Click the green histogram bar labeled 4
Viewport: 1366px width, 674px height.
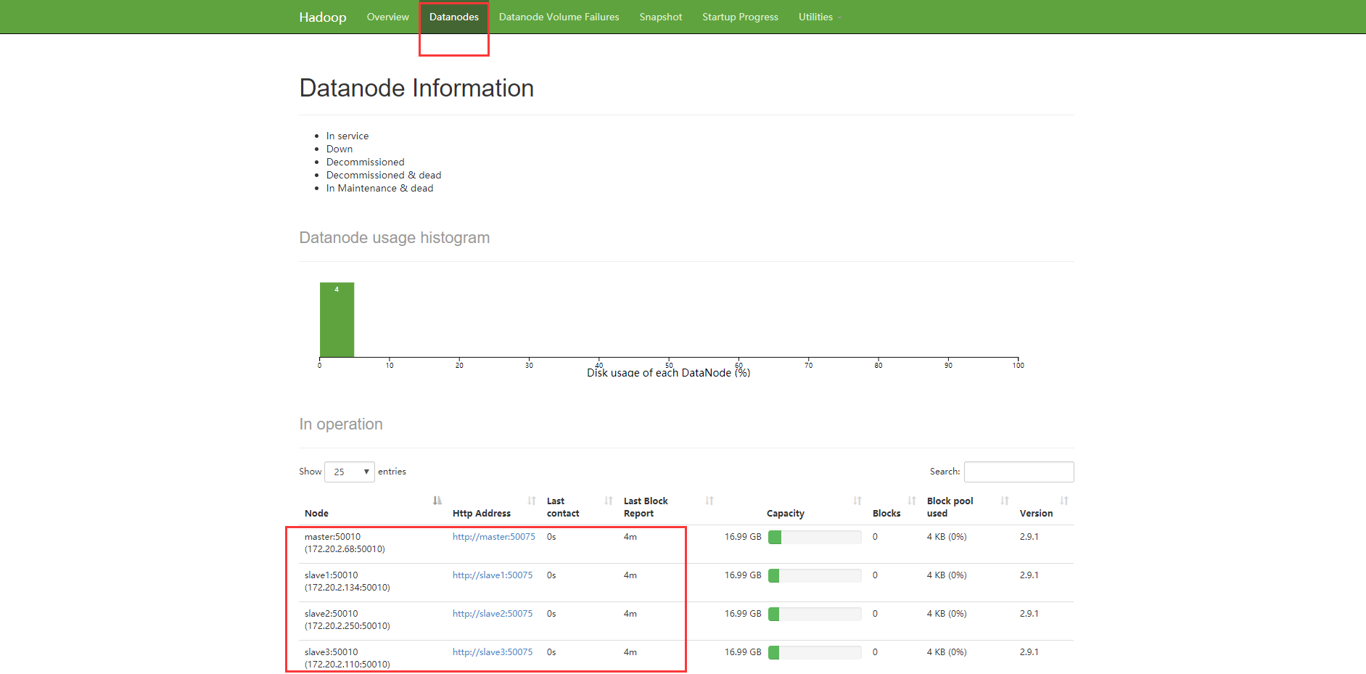[337, 320]
